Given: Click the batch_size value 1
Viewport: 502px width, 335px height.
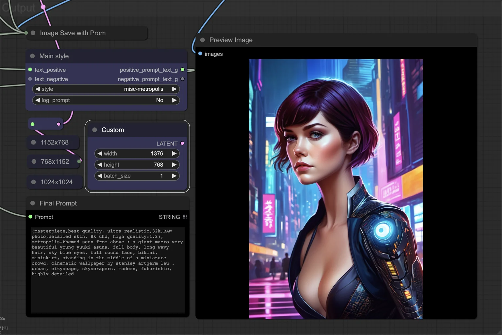Looking at the screenshot, I should coord(161,176).
